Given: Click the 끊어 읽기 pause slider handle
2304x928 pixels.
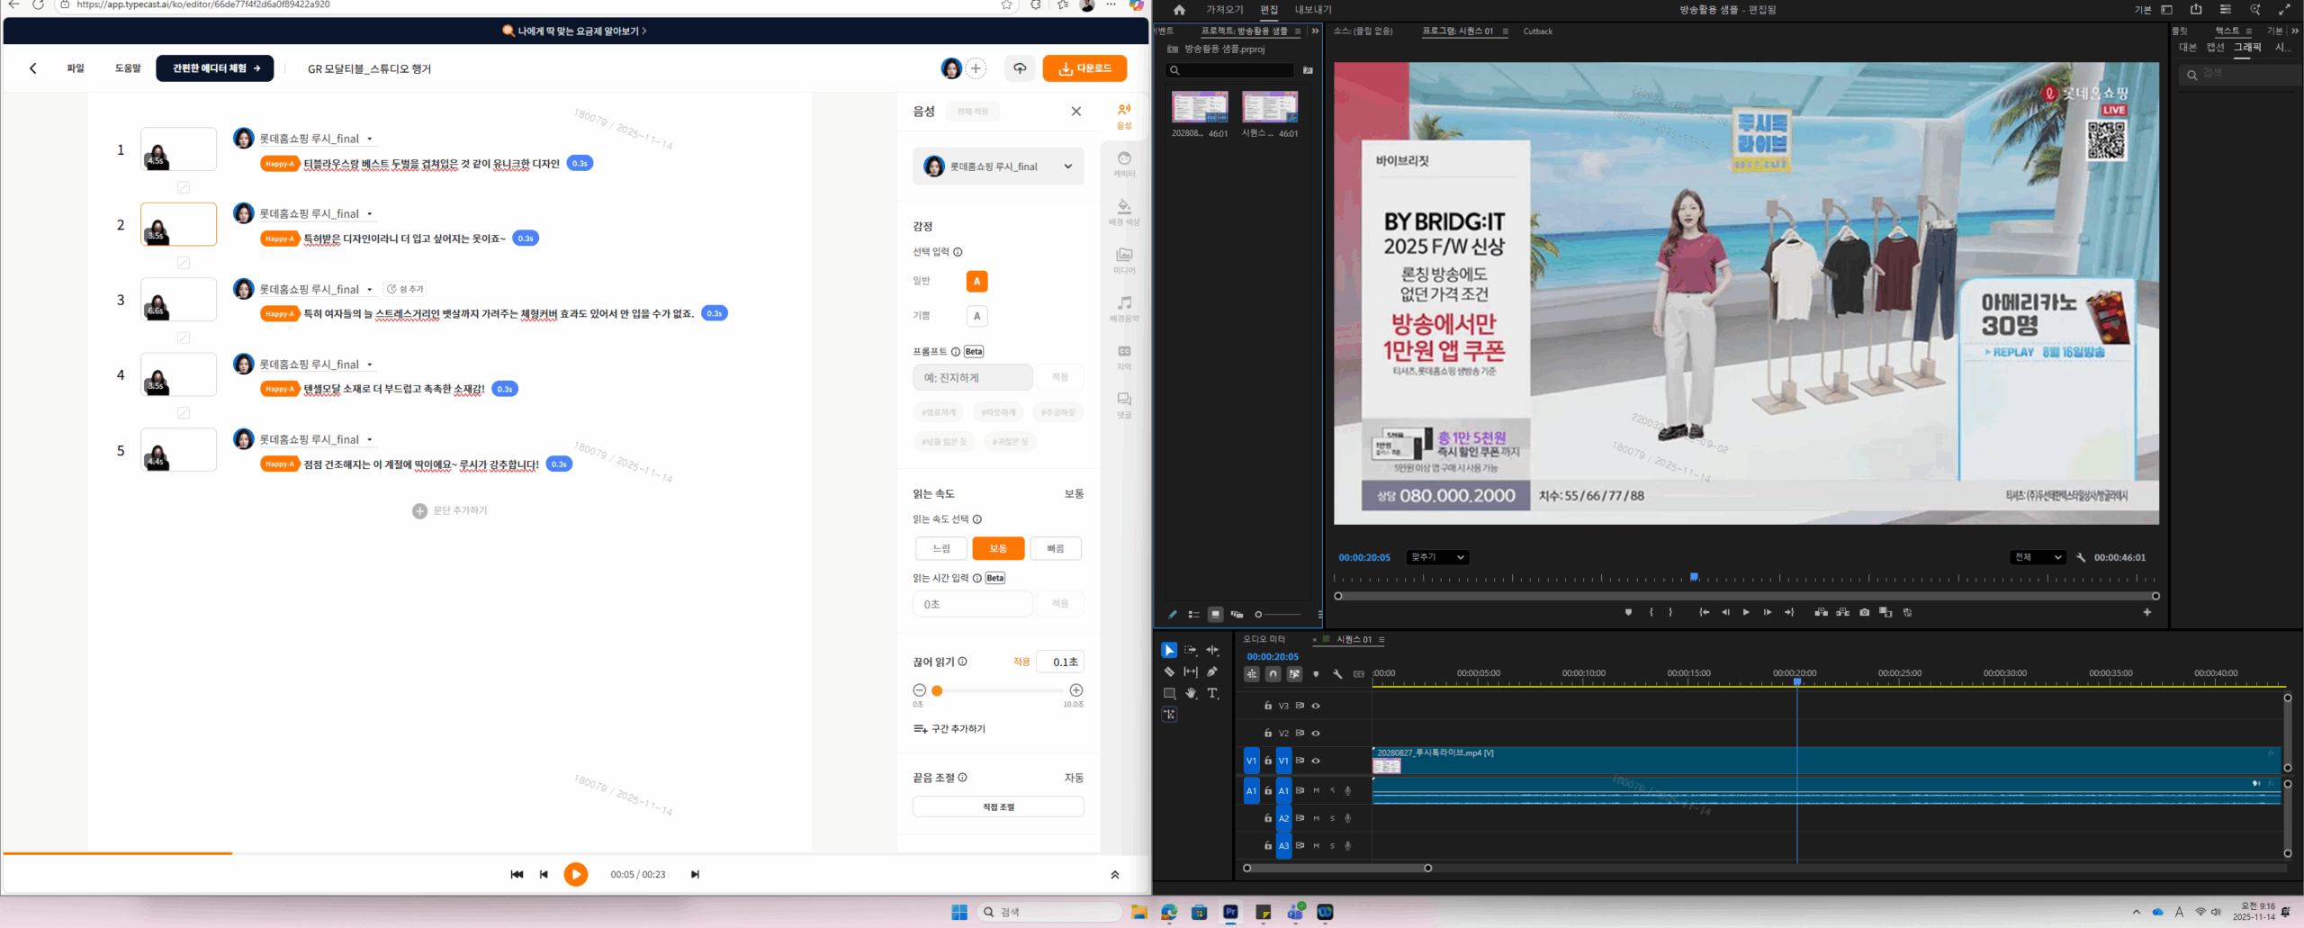Looking at the screenshot, I should [x=937, y=690].
